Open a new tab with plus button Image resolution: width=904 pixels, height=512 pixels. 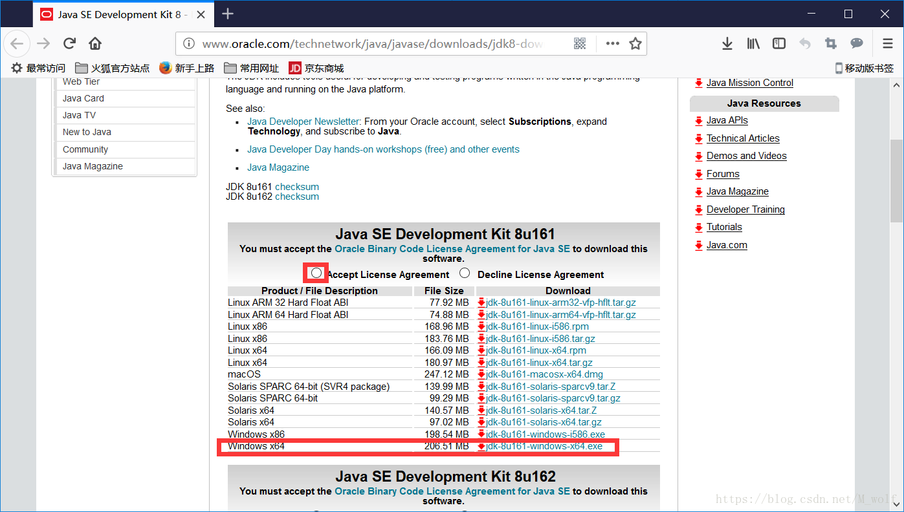(228, 14)
